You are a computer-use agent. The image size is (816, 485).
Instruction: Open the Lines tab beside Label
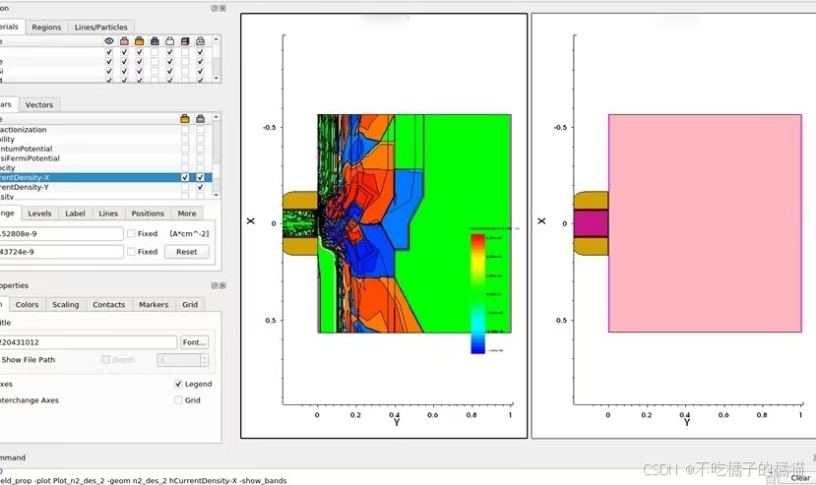(x=108, y=213)
